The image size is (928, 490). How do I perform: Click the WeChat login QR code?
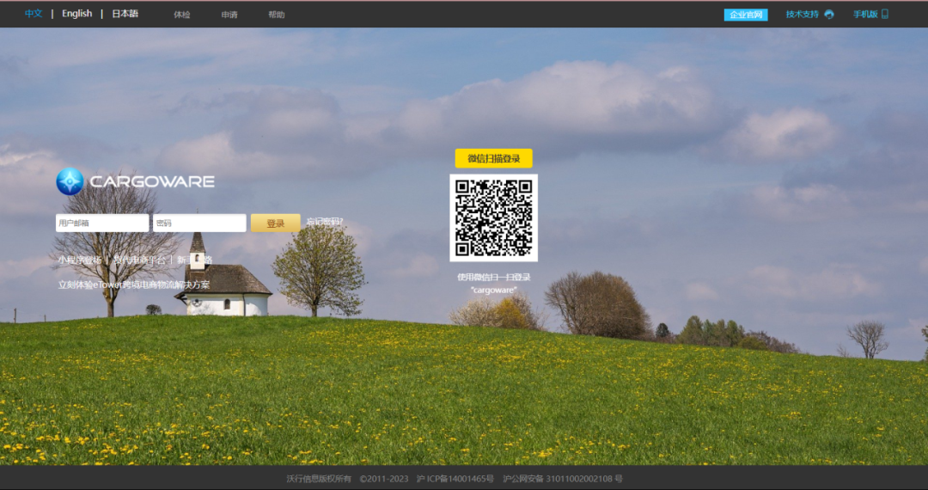click(x=493, y=218)
